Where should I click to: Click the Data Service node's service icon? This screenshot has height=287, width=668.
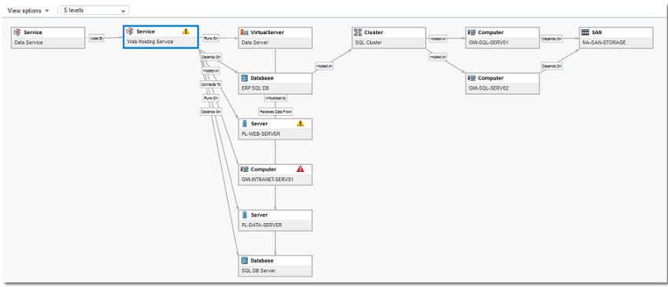tap(17, 32)
